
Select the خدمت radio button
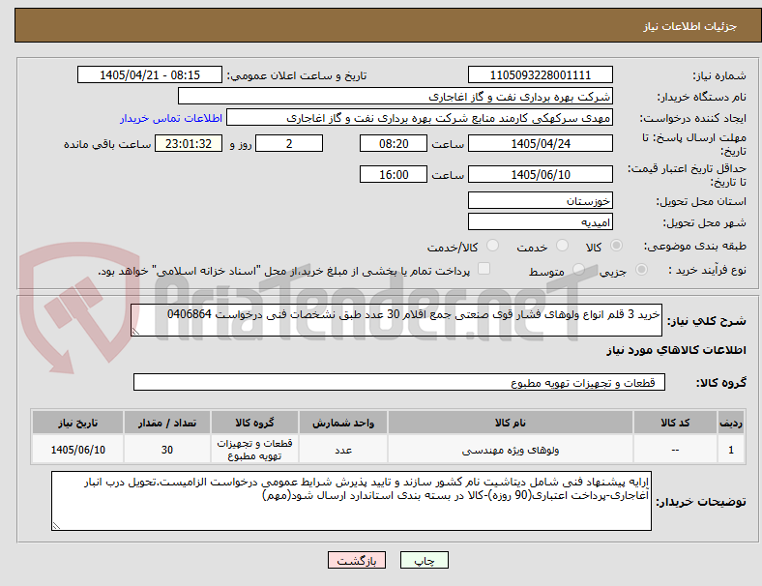point(562,246)
